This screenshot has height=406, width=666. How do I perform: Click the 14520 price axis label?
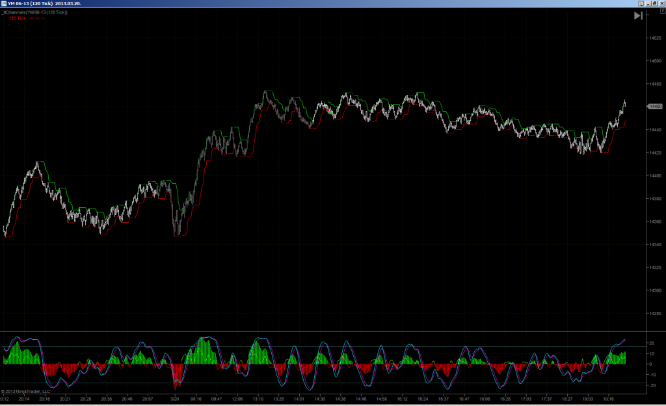tap(655, 38)
